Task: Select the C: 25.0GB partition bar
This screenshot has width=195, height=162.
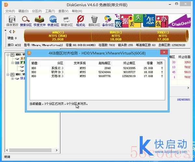Action: (58, 36)
